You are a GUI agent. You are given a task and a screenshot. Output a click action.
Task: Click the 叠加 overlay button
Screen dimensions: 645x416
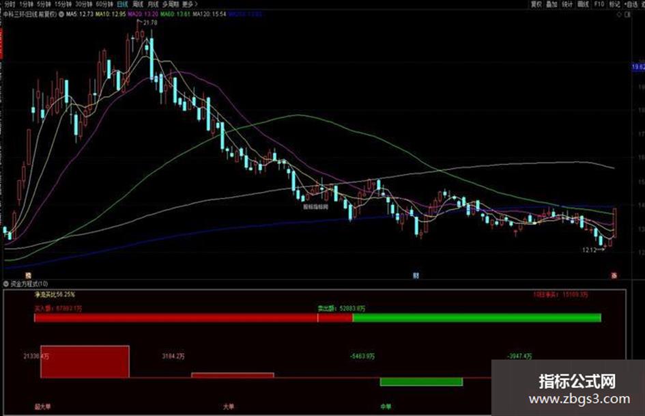551,4
